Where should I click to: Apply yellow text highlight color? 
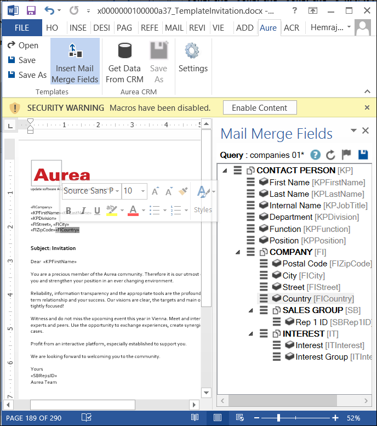point(112,211)
